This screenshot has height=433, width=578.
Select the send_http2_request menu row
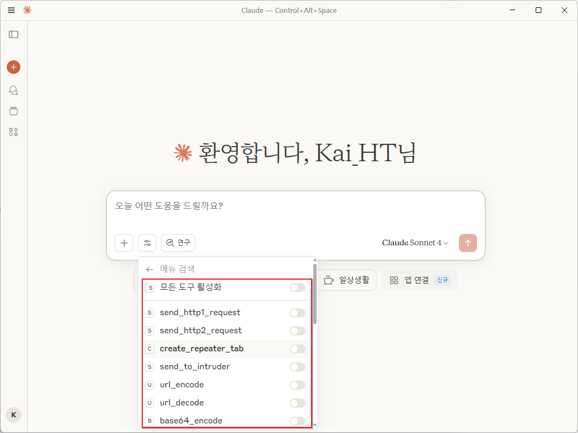click(x=226, y=331)
